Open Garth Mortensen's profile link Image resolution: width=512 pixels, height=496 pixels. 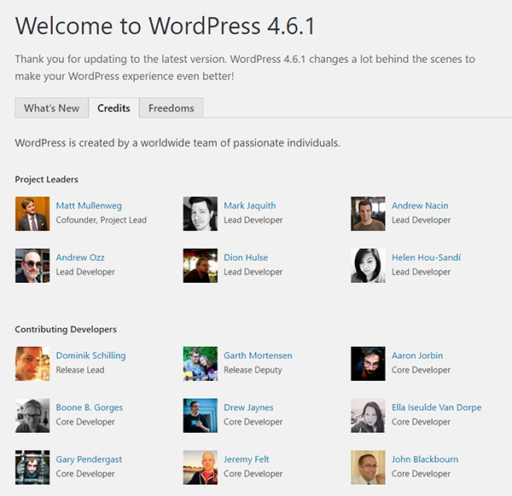tap(258, 355)
